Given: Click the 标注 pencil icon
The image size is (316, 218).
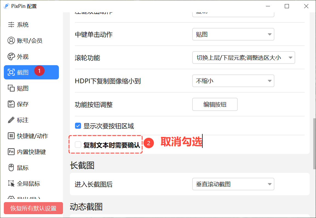Looking at the screenshot, I should (x=11, y=120).
